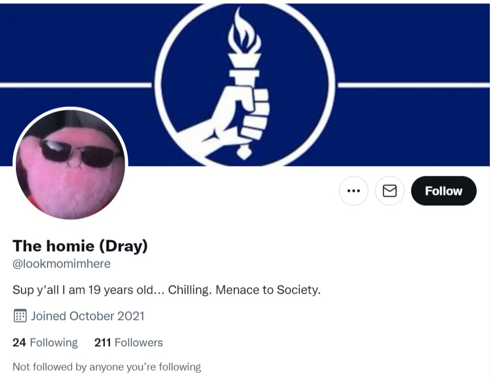This screenshot has width=492, height=380.
Task: Click the bold number 24 following count
Action: (19, 342)
